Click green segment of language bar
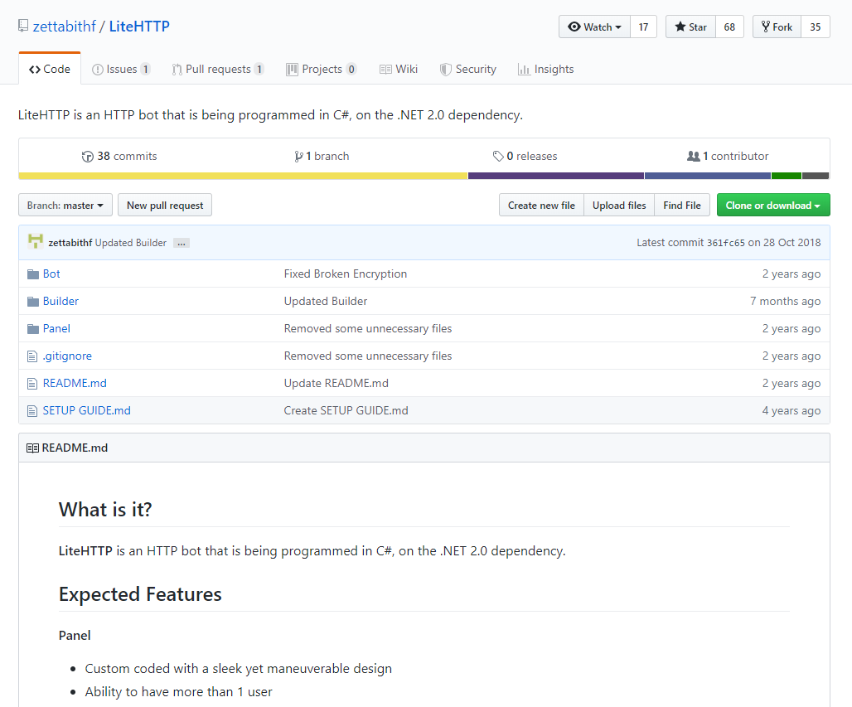 (787, 176)
